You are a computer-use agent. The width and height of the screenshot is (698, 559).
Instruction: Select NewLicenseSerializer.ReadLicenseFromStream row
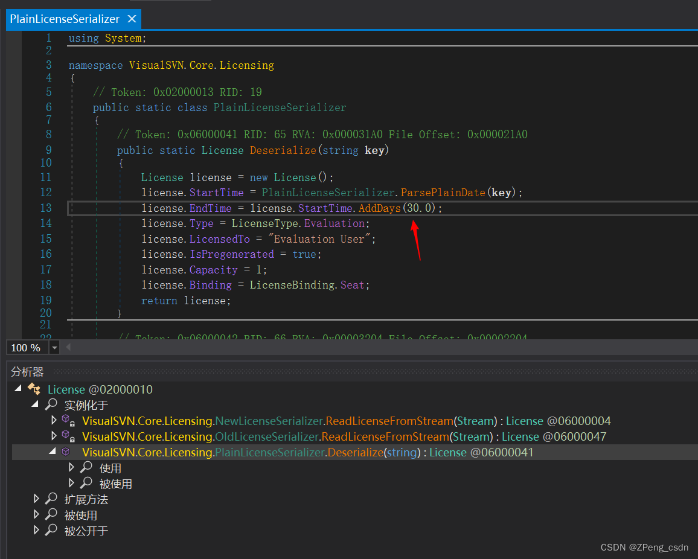pyautogui.click(x=347, y=421)
